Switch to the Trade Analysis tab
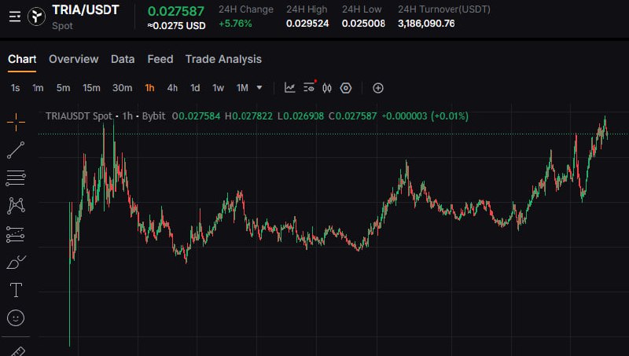 (223, 60)
